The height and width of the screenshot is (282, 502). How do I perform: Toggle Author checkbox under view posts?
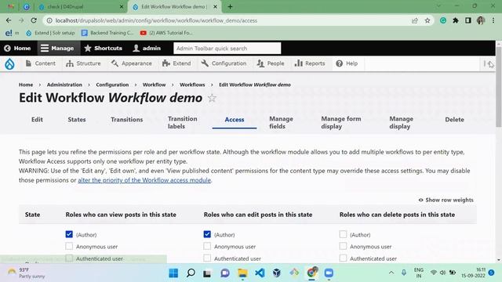[x=69, y=234]
